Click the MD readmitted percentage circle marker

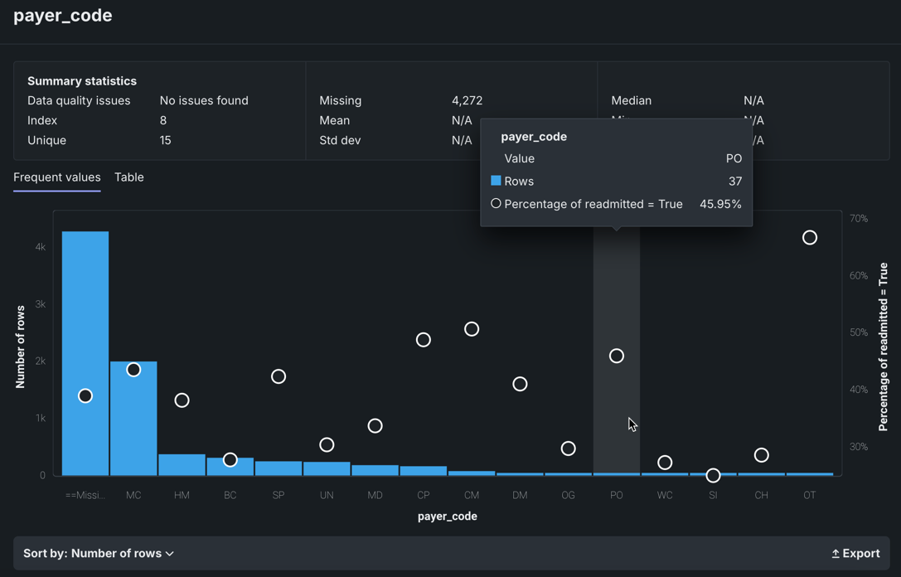[375, 426]
